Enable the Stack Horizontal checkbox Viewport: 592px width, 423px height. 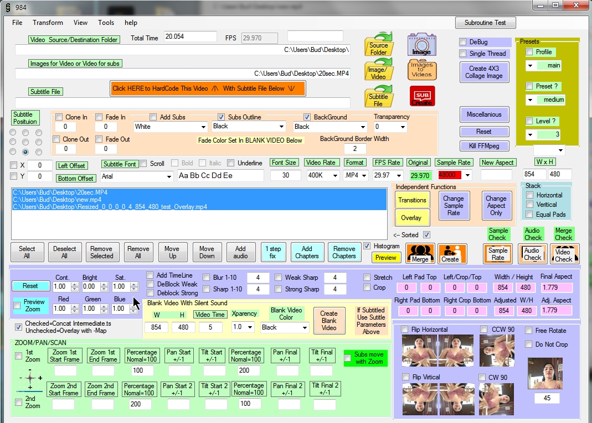[530, 195]
